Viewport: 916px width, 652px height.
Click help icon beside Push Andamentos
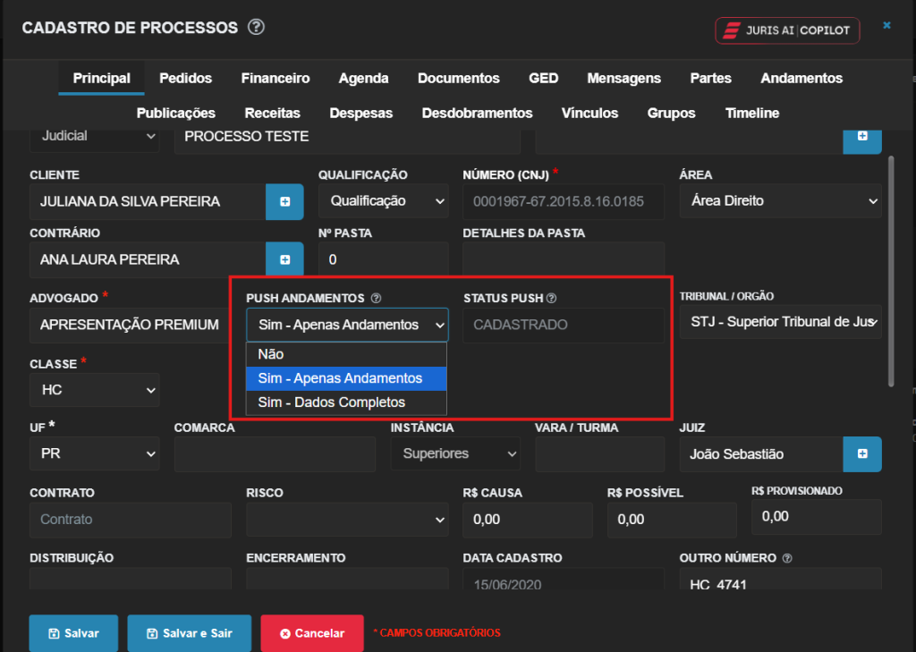click(377, 298)
